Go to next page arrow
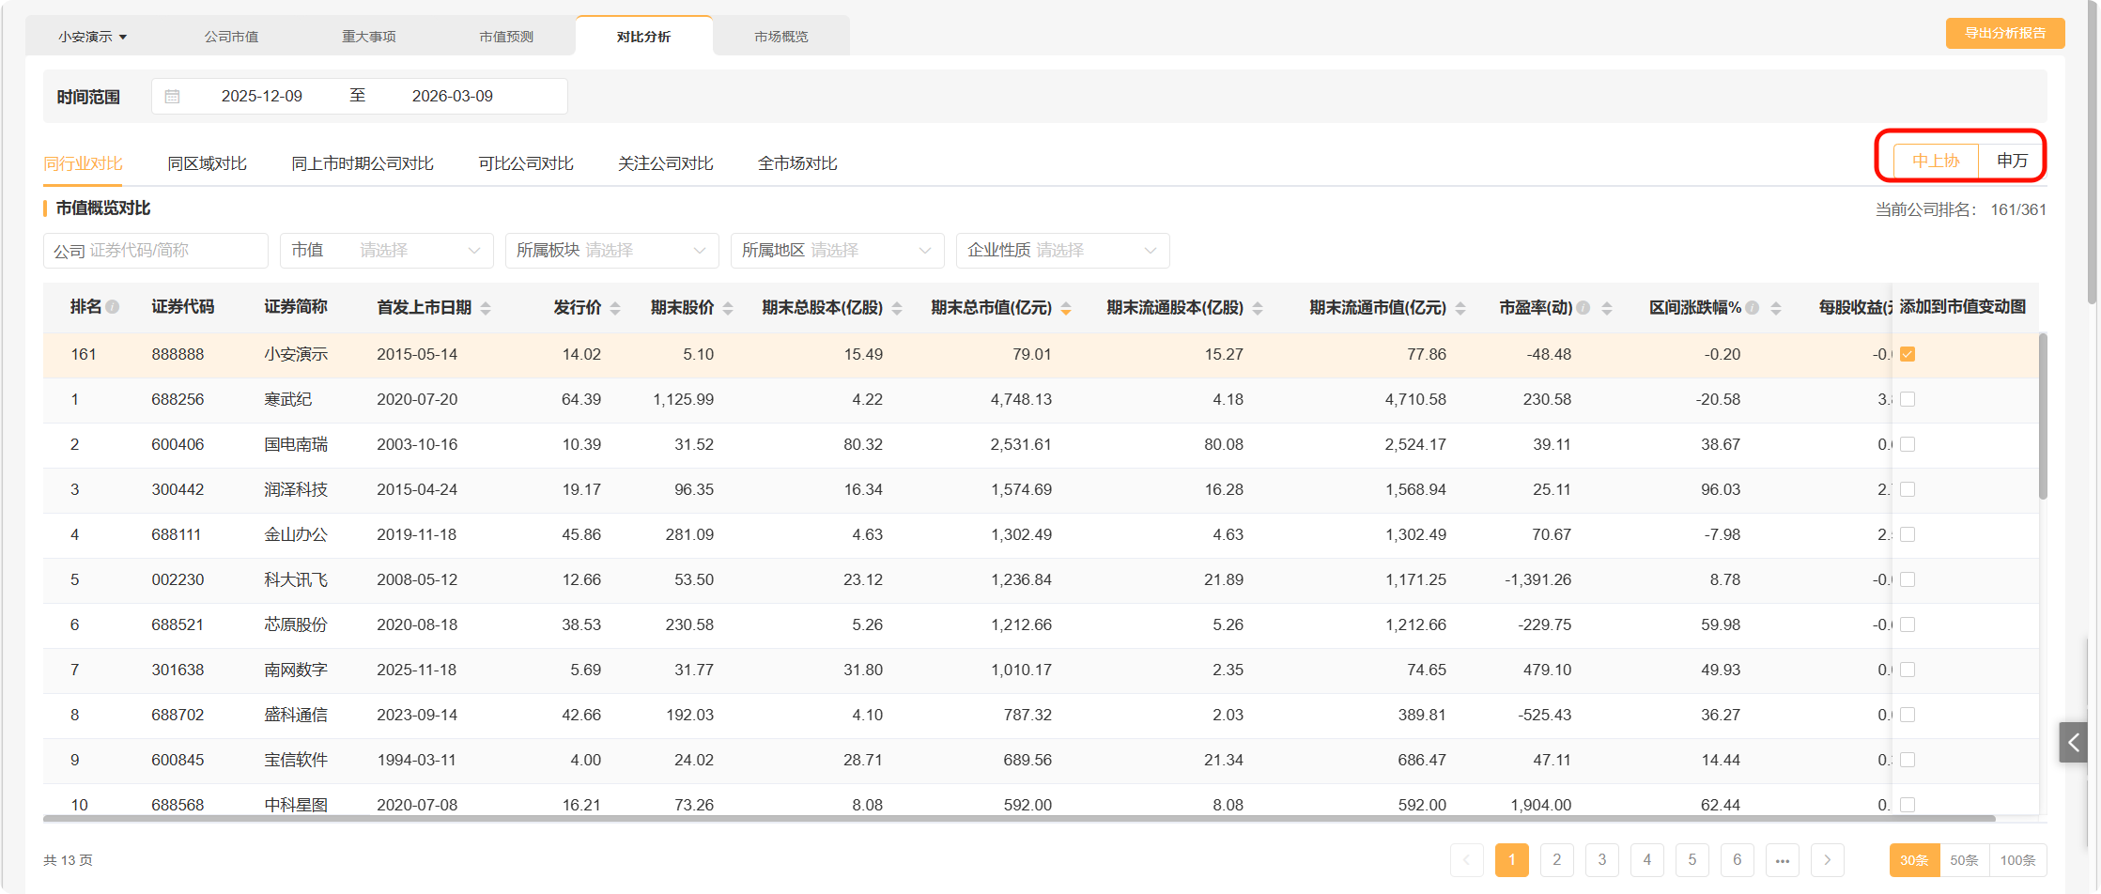Screen dimensions: 2101x894 coord(1827,860)
